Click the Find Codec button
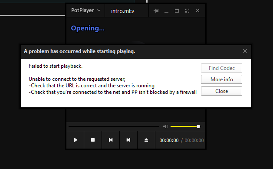This screenshot has height=169, width=273. point(221,68)
